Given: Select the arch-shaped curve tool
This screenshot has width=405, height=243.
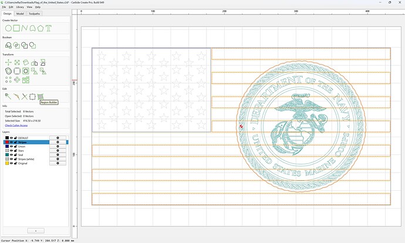Looking at the screenshot, I should tap(32, 28).
